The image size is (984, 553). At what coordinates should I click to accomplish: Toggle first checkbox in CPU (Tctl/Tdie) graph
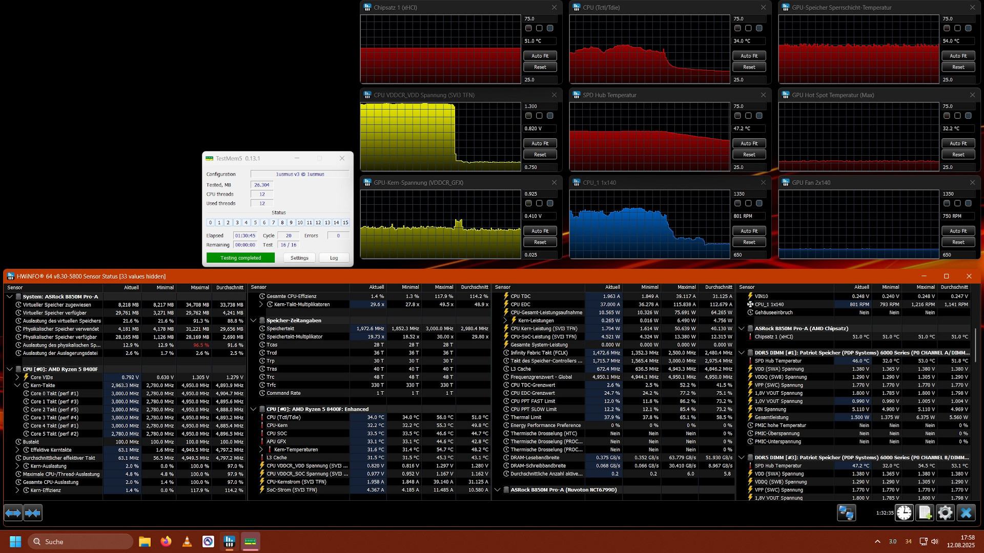pyautogui.click(x=737, y=28)
